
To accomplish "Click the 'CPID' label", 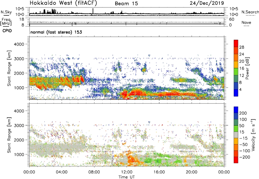I will click(x=7, y=31).
